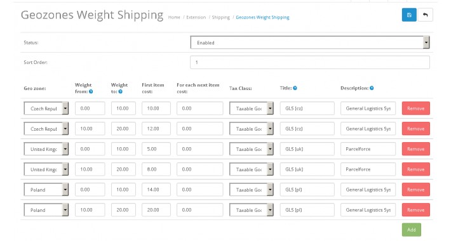The image size is (451, 241).
Task: Open Tax Class dropdown in first row
Action: tap(251, 108)
